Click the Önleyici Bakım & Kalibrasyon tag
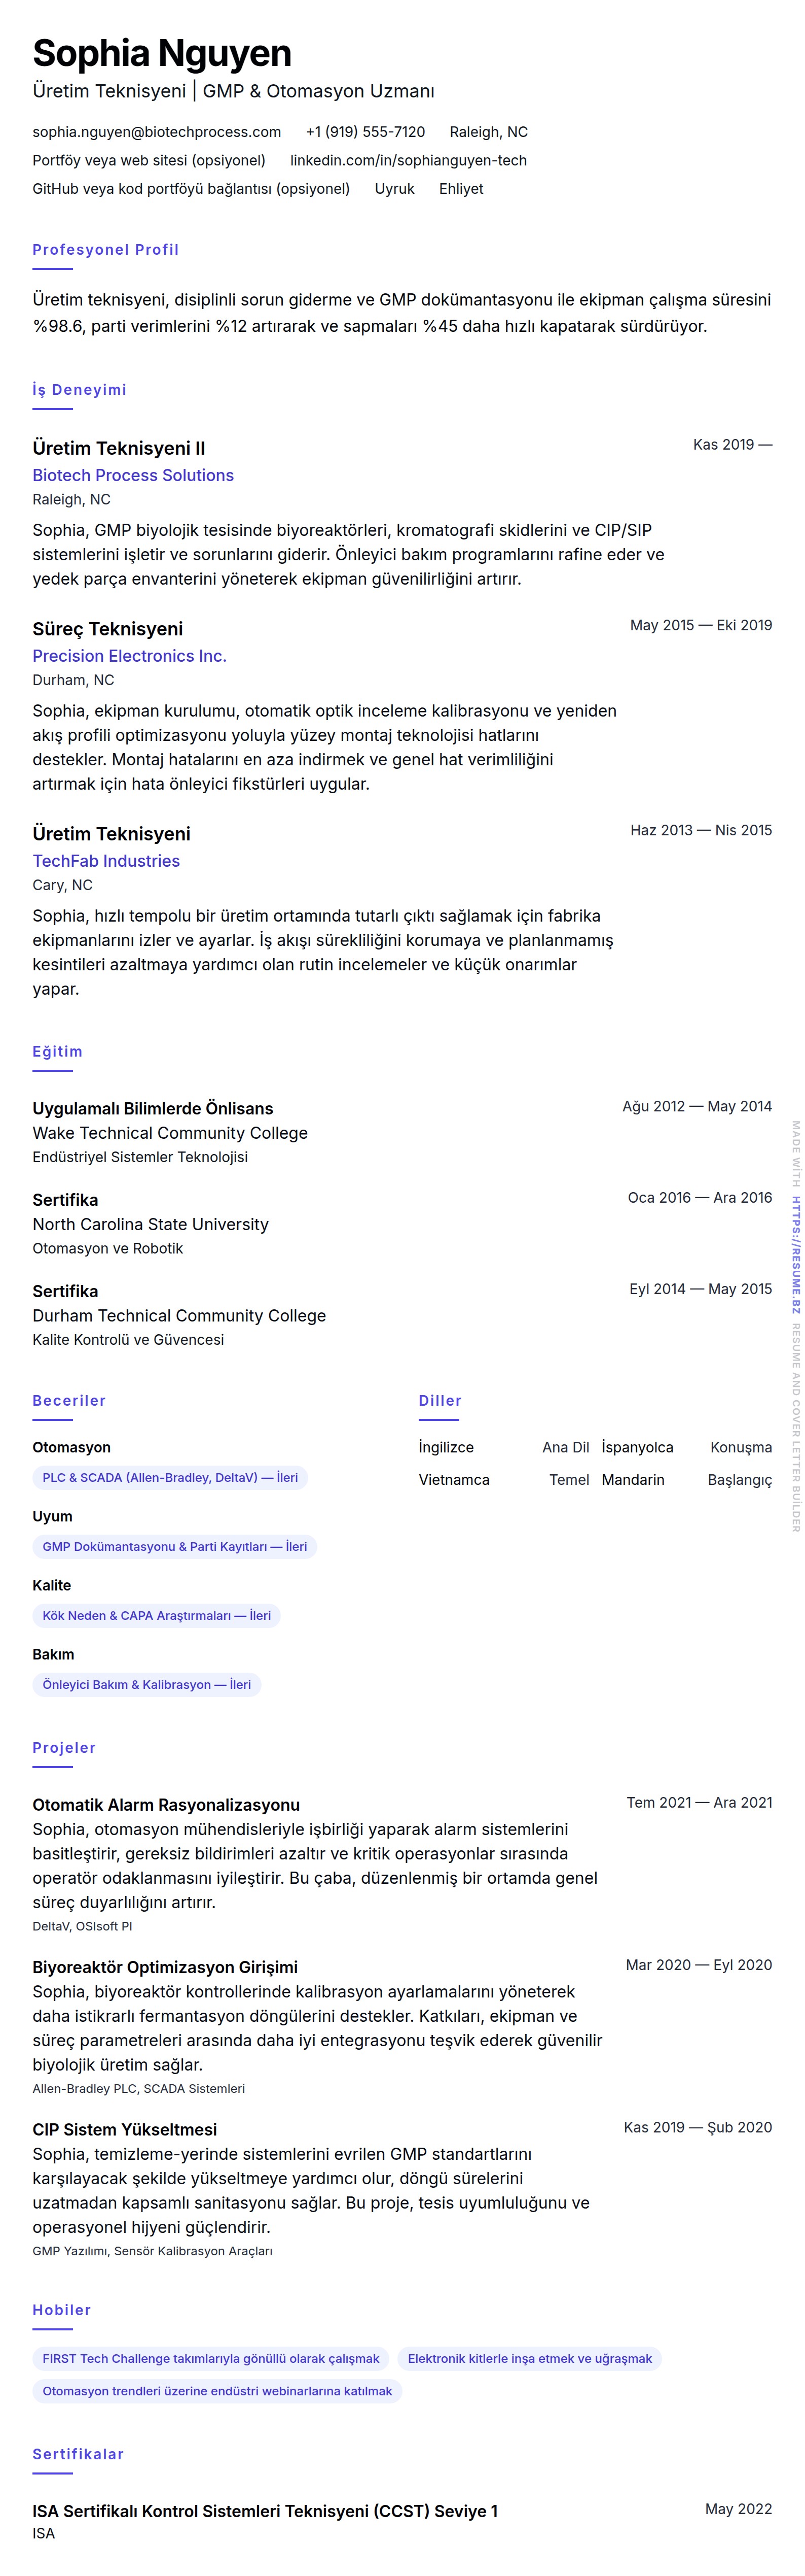The image size is (805, 2576). [x=147, y=1684]
